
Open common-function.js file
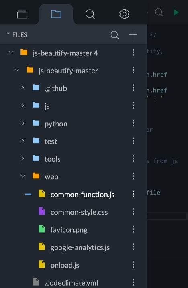point(82,195)
